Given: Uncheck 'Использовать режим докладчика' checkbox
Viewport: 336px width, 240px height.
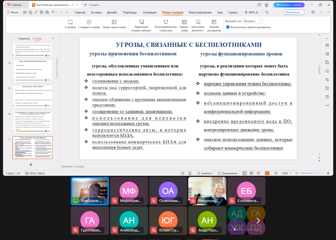Looking at the screenshot, I should 228,27.
